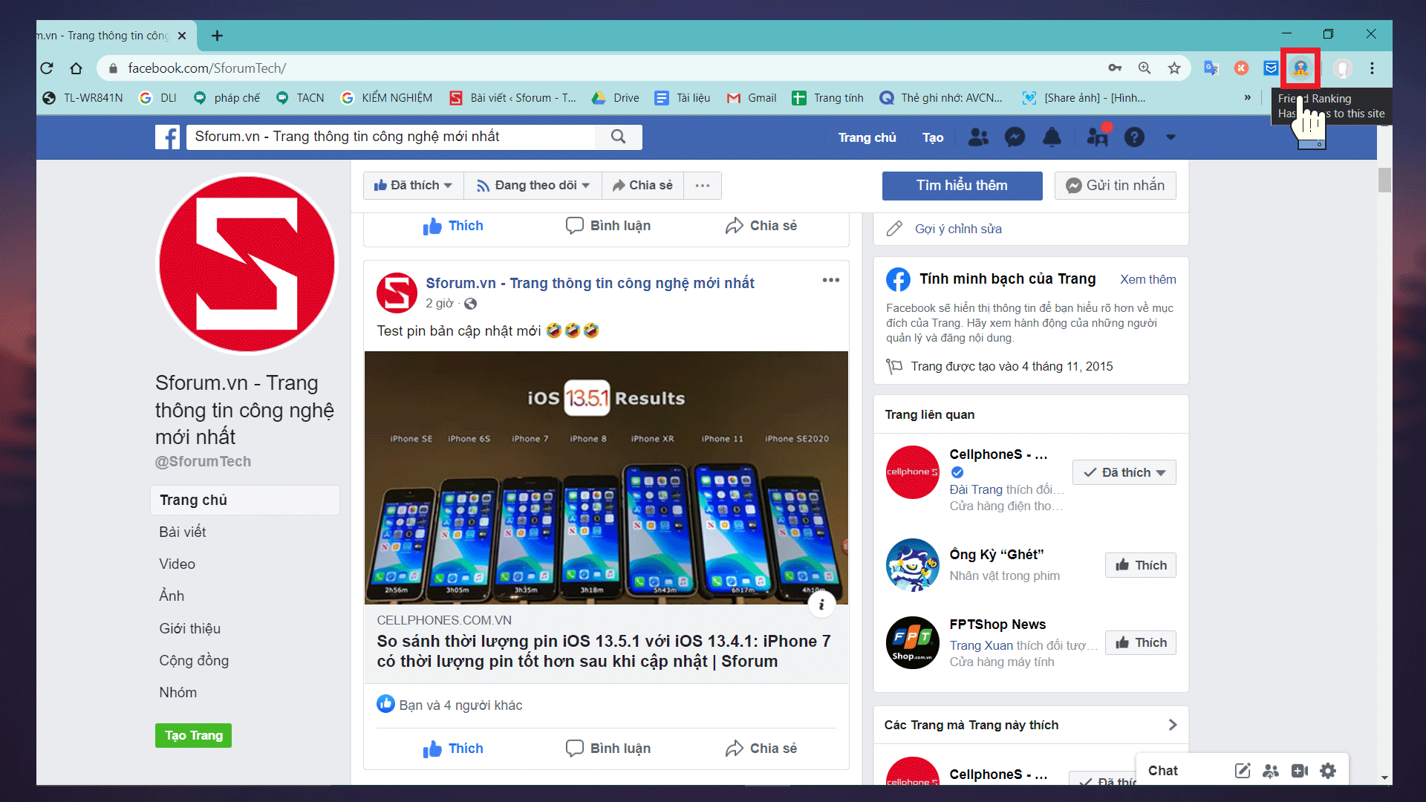Click the image info icon on post photo
This screenshot has width=1426, height=802.
tap(821, 604)
